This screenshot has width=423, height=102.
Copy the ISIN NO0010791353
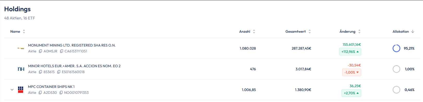coord(61,93)
